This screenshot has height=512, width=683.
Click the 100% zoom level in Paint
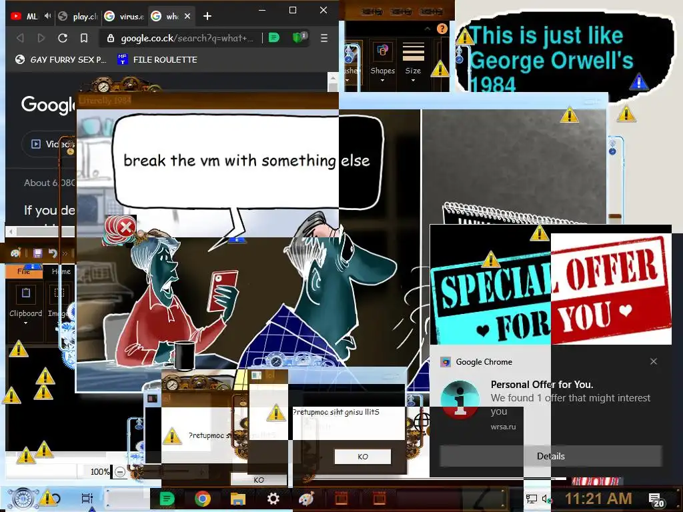click(100, 471)
